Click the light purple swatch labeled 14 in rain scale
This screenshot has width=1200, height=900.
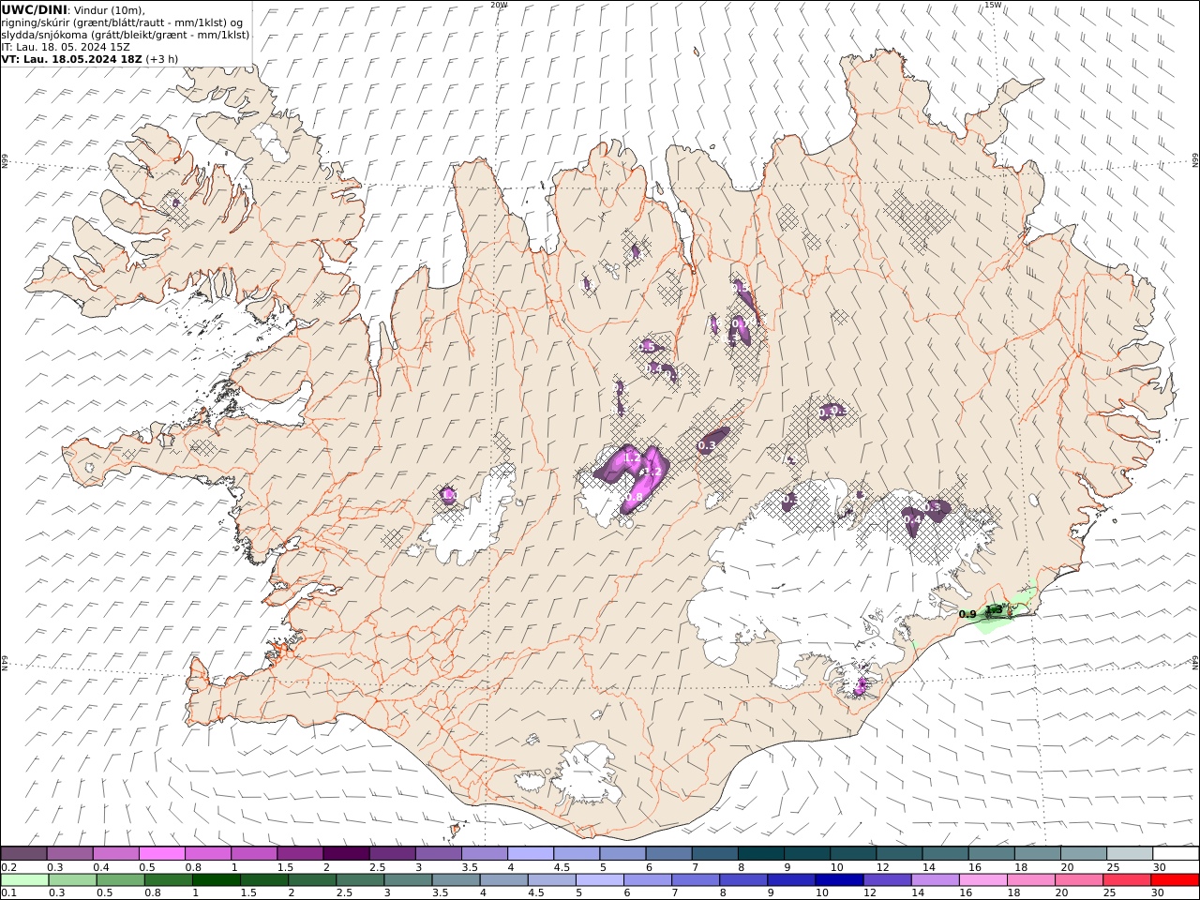click(934, 879)
